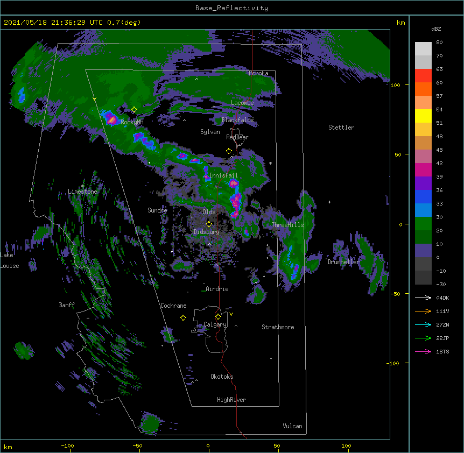
Task: Click the Sylvan label
Action: (x=210, y=132)
